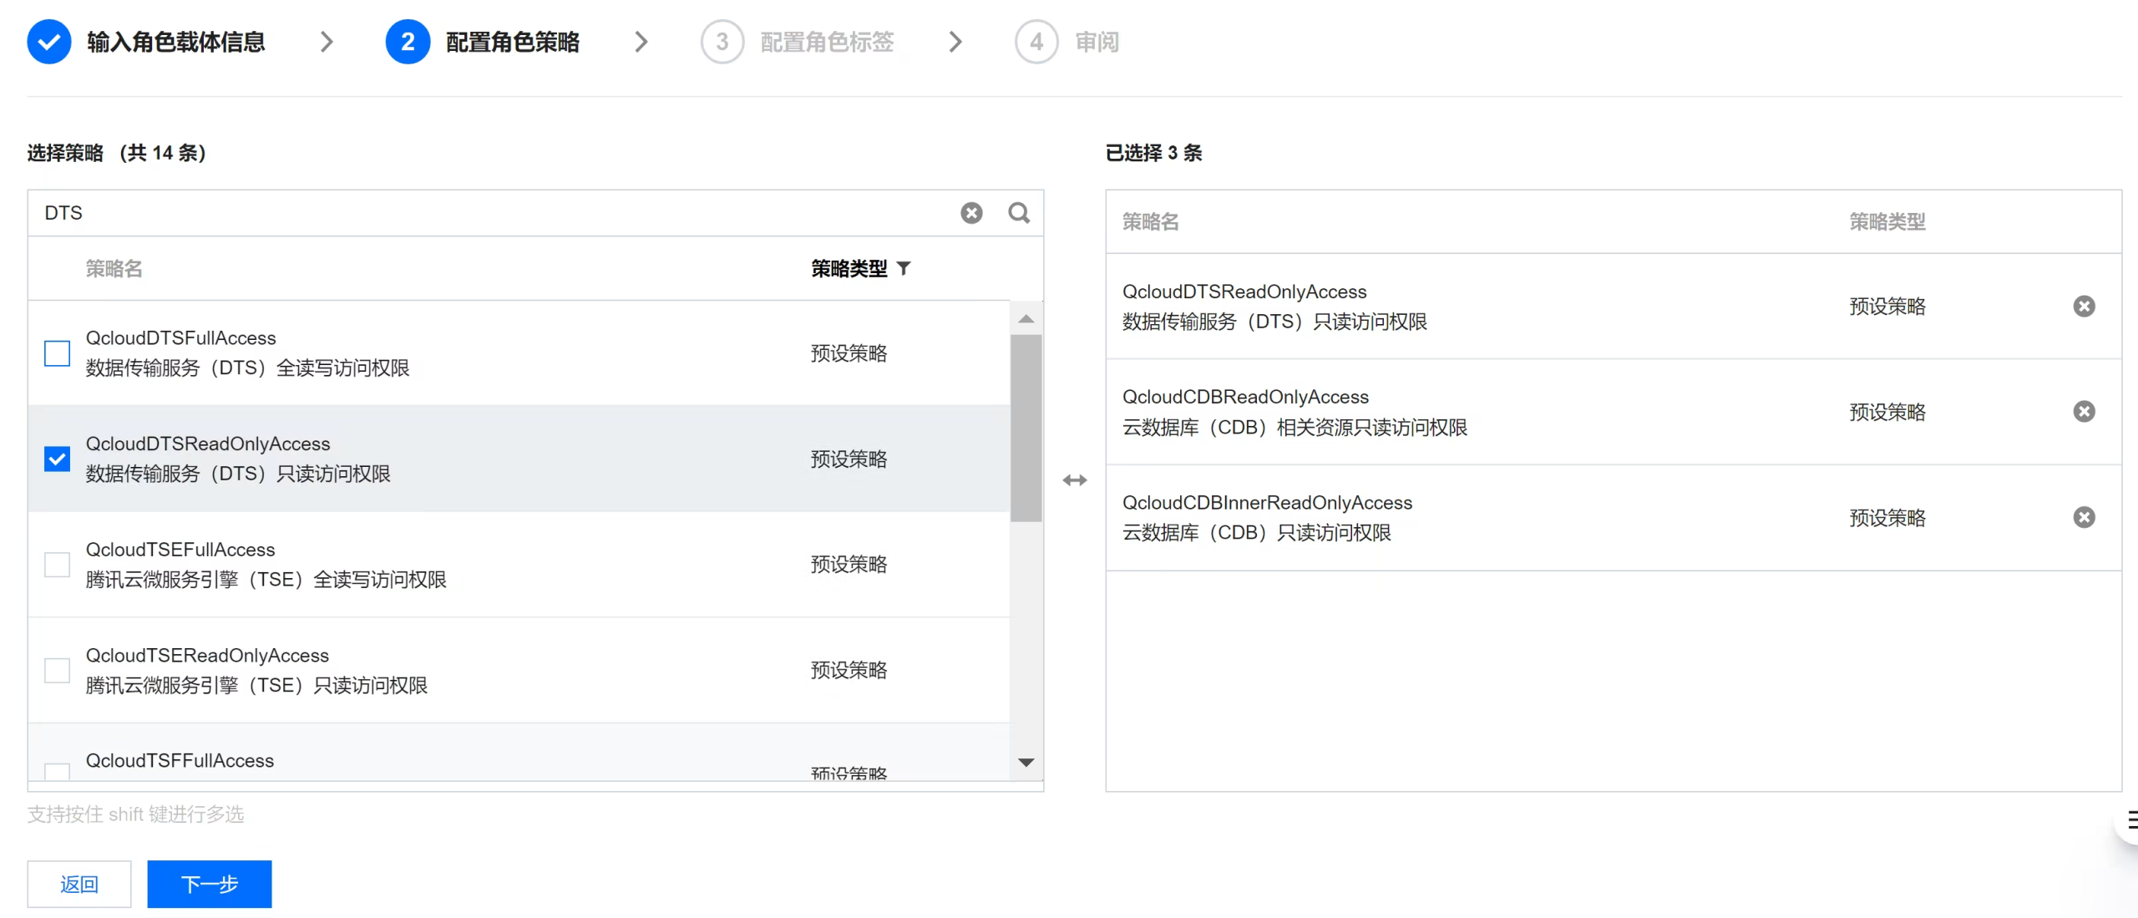Check the QcloudDTSFullAccess checkbox
Screen dimensions: 2138x918
click(x=57, y=353)
